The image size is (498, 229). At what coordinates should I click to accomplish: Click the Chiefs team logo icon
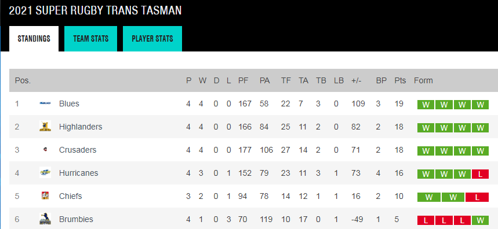click(45, 195)
